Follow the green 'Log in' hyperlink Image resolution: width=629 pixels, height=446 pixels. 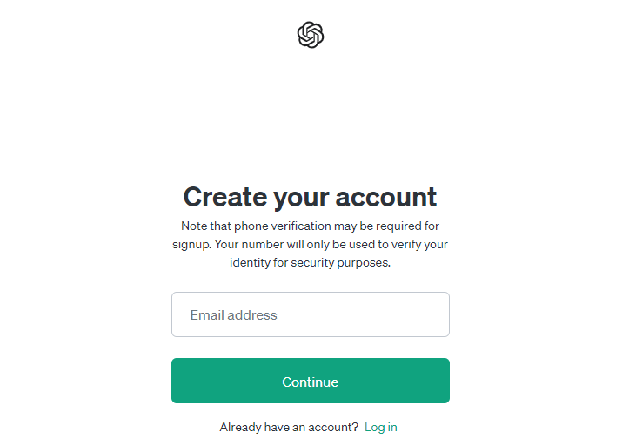click(x=380, y=427)
